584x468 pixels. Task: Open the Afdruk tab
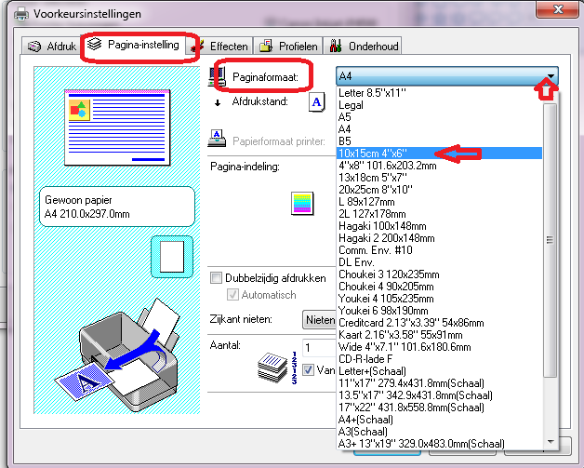(51, 46)
